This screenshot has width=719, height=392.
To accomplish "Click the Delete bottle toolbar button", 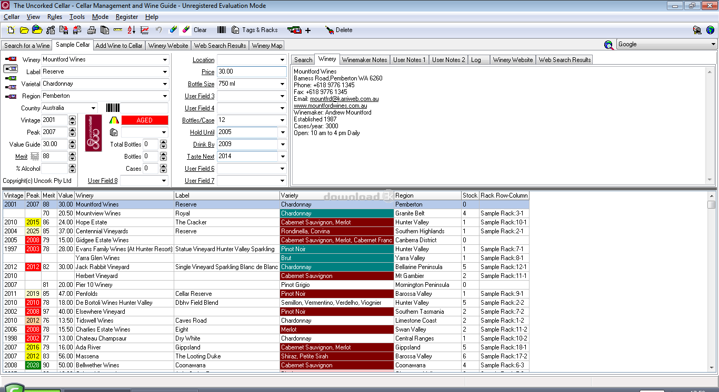I will coord(338,30).
